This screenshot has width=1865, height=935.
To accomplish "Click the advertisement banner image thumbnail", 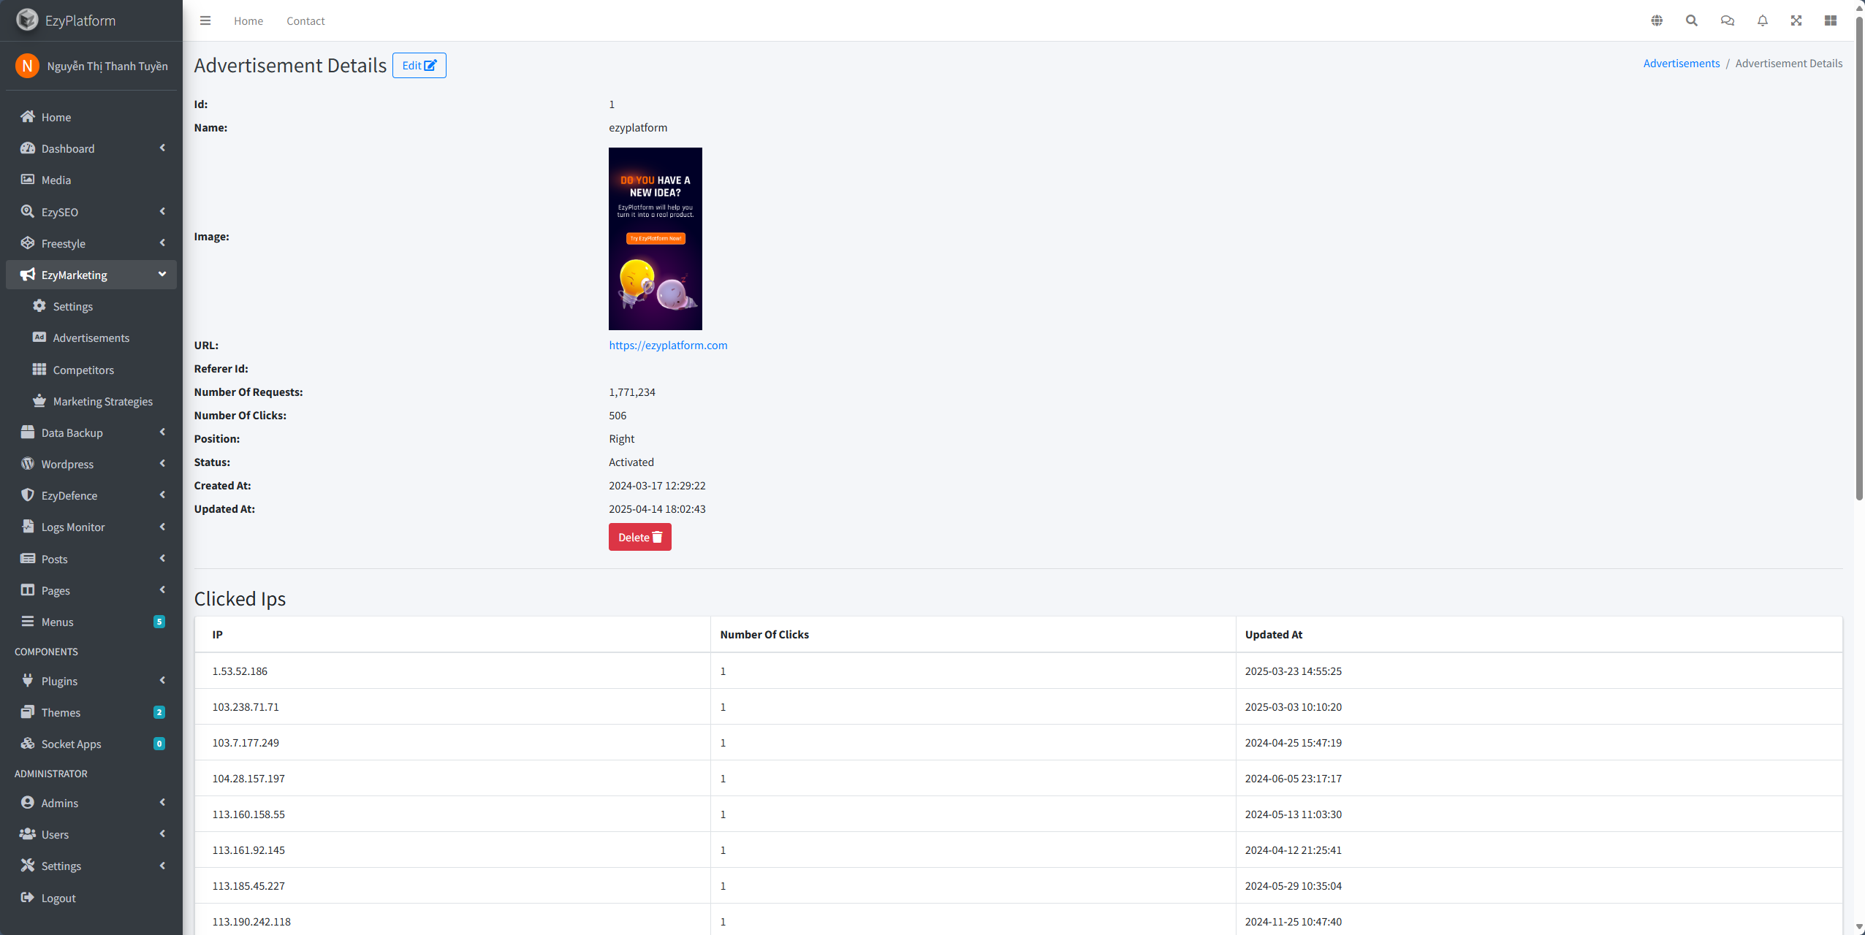I will [x=655, y=238].
